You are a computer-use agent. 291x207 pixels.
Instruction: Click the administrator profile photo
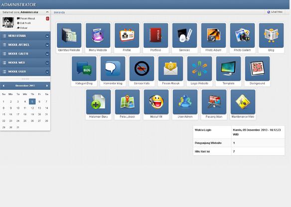point(8,22)
